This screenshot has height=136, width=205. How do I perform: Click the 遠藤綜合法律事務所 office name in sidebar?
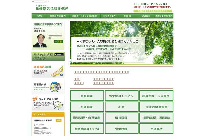(43, 120)
